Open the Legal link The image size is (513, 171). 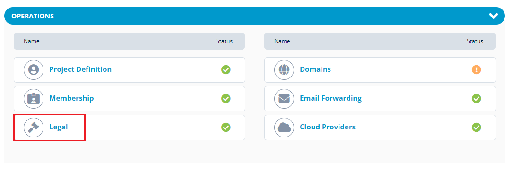[x=59, y=127]
